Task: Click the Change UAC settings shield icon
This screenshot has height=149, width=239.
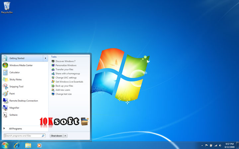Action: (x=53, y=78)
